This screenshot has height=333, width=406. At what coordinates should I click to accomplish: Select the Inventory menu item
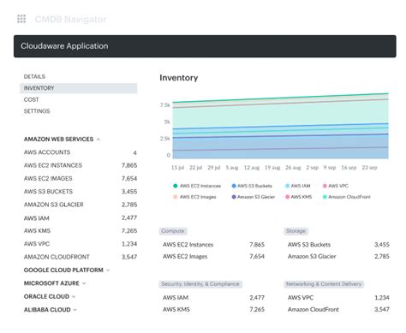(x=79, y=88)
